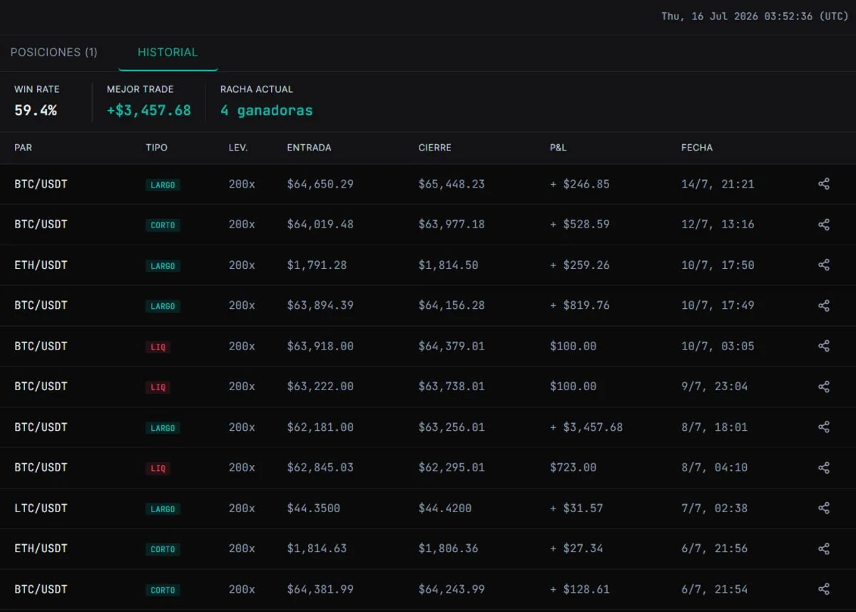Image resolution: width=856 pixels, height=612 pixels.
Task: Share the BTC/USDT trade dated 12/7, 13:16
Action: pos(824,225)
